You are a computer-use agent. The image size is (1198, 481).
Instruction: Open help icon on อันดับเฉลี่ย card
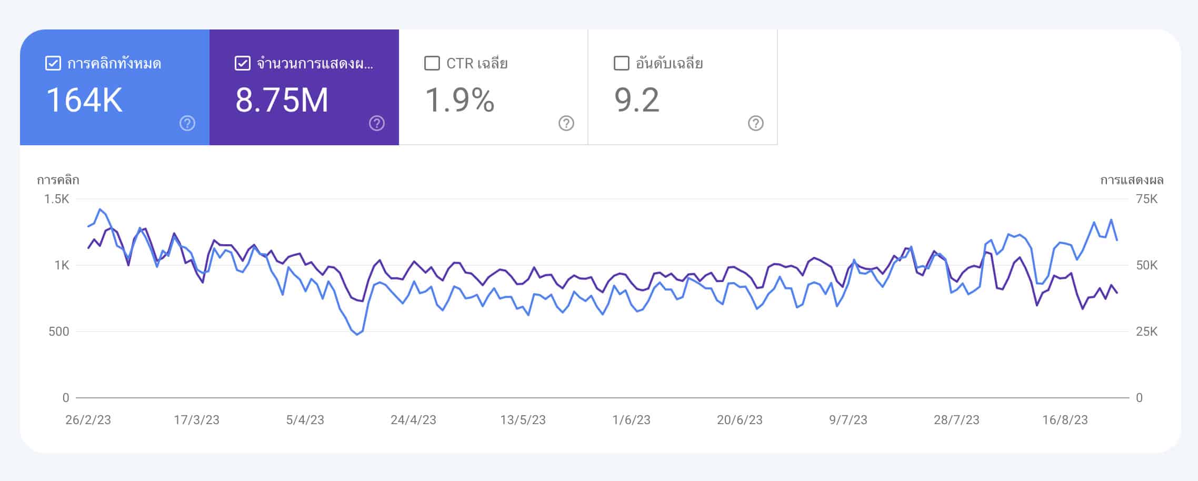(x=756, y=123)
